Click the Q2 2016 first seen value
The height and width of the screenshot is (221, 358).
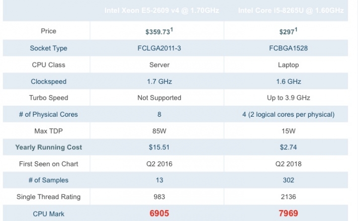[159, 164]
